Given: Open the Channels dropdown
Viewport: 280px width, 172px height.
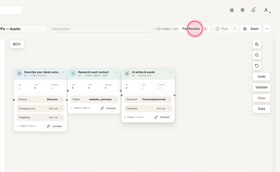Looking at the screenshot, I should (x=148, y=109).
